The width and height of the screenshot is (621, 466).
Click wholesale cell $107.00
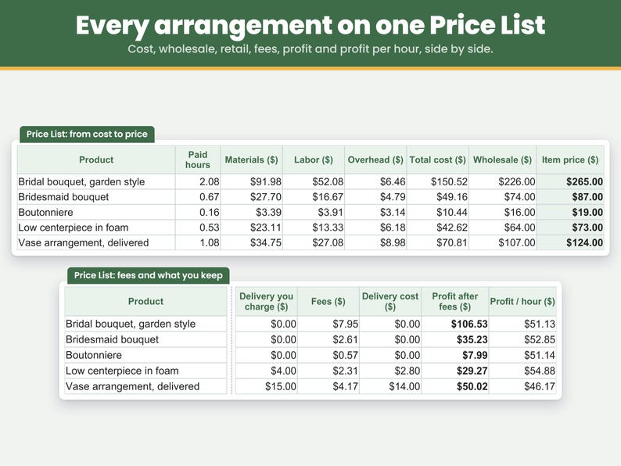coord(503,242)
